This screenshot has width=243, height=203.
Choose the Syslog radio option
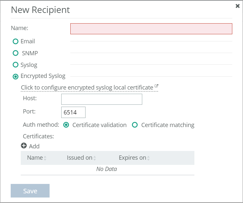click(x=15, y=65)
